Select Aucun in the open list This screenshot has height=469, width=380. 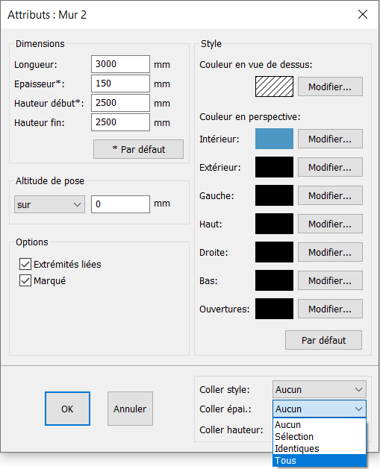(320, 425)
